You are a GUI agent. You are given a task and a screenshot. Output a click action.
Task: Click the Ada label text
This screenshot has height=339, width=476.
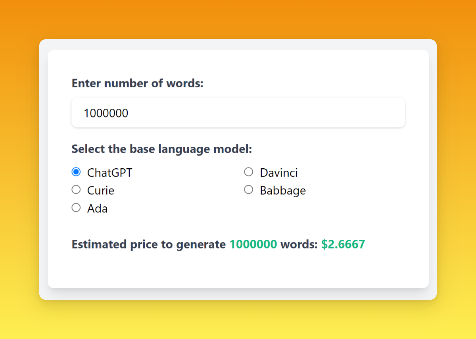[x=97, y=208]
